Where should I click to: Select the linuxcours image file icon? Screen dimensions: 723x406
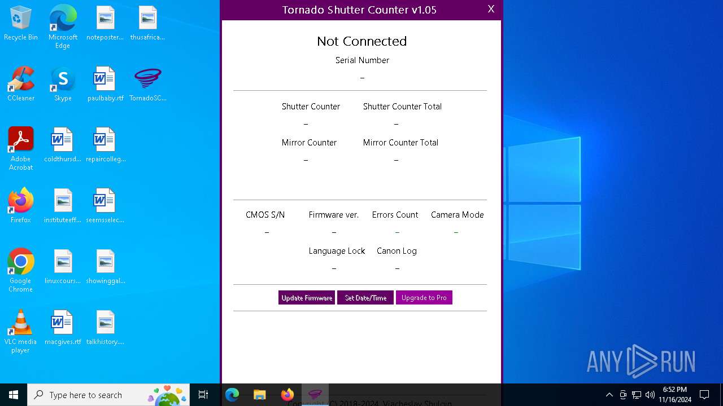point(63,267)
